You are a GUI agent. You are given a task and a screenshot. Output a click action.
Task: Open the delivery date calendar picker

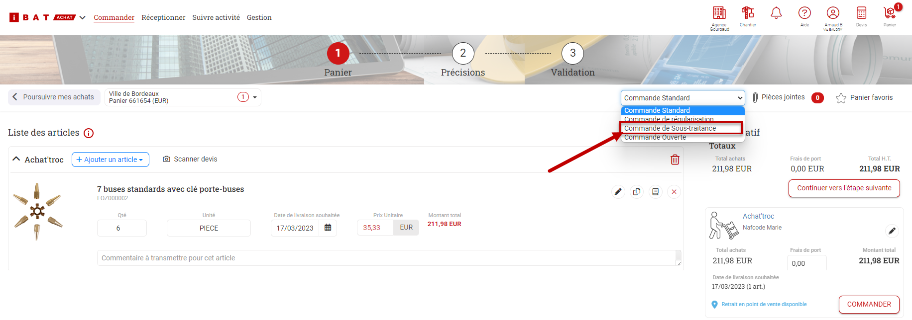[328, 228]
